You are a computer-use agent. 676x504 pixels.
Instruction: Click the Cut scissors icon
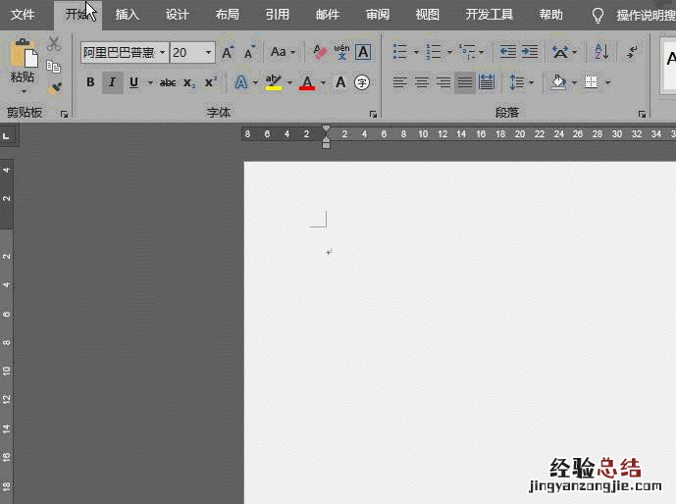coord(54,44)
